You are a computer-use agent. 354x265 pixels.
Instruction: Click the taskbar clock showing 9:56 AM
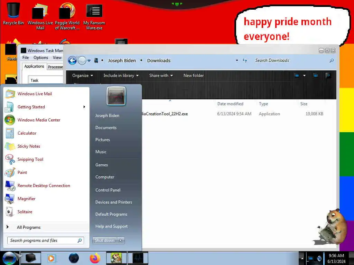click(336, 258)
